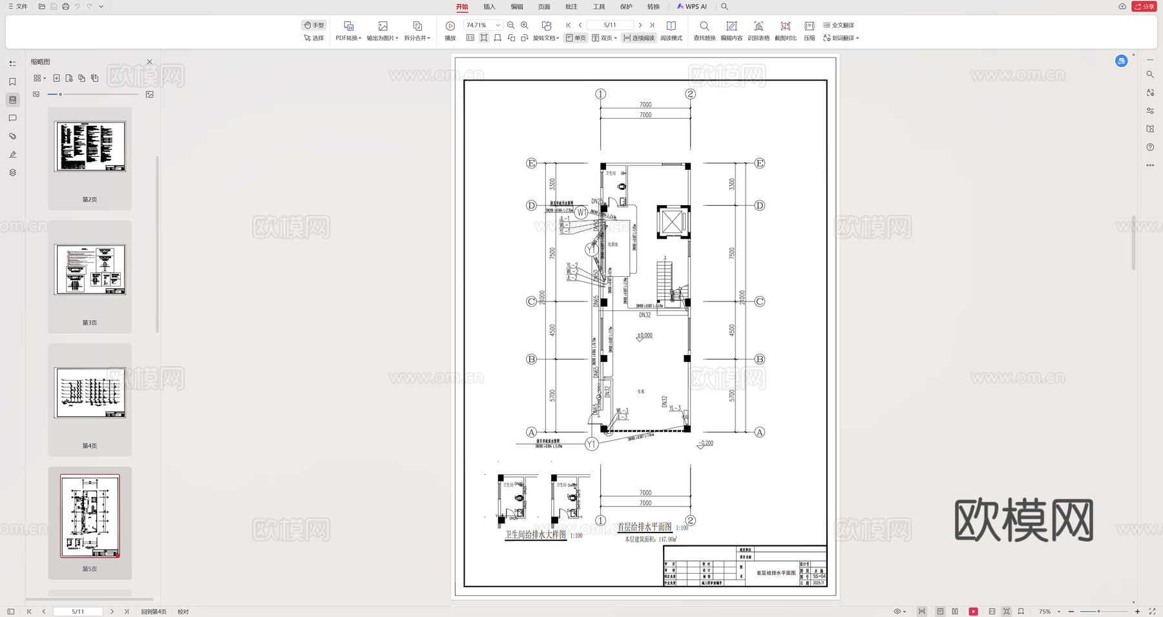Click the insert blank page icon in thumbnails
This screenshot has height=617, width=1163.
(57, 78)
